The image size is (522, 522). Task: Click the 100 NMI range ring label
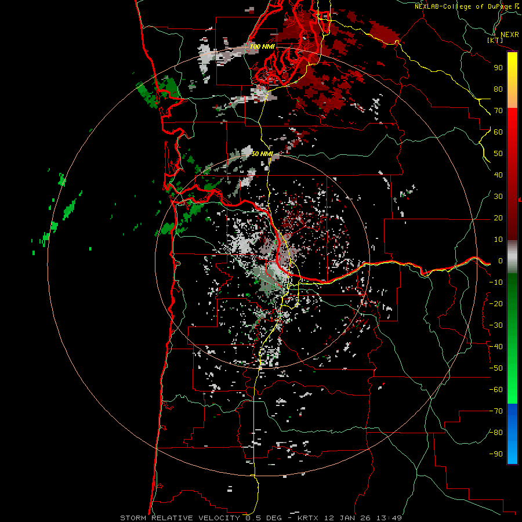[262, 46]
